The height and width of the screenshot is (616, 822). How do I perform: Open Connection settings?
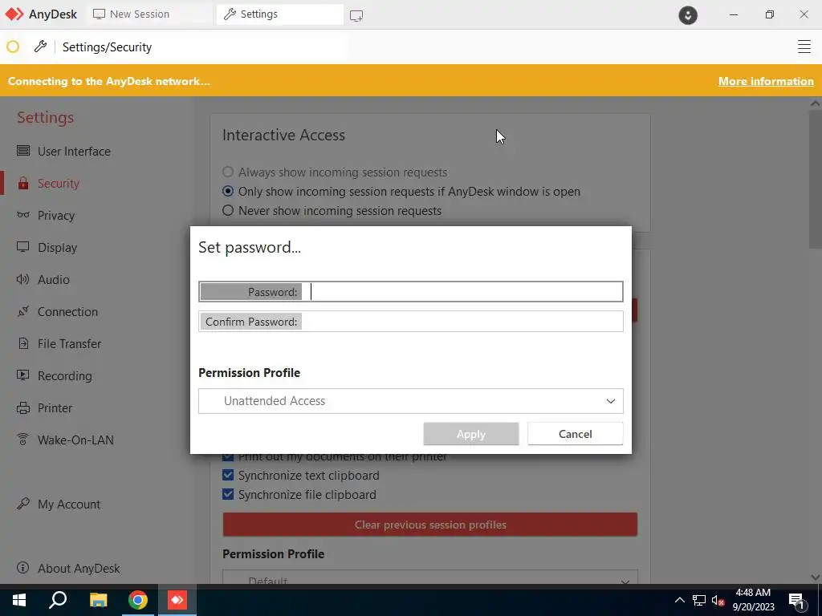click(67, 312)
